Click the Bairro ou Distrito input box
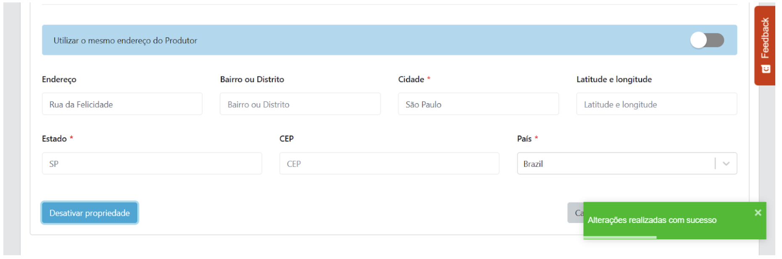The height and width of the screenshot is (259, 782). [x=300, y=104]
